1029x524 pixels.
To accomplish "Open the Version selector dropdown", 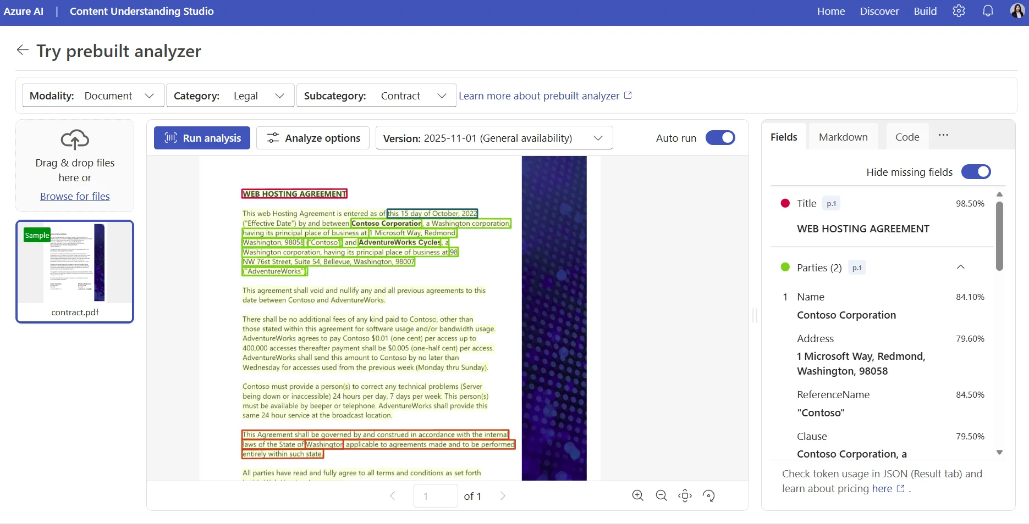I will (494, 138).
